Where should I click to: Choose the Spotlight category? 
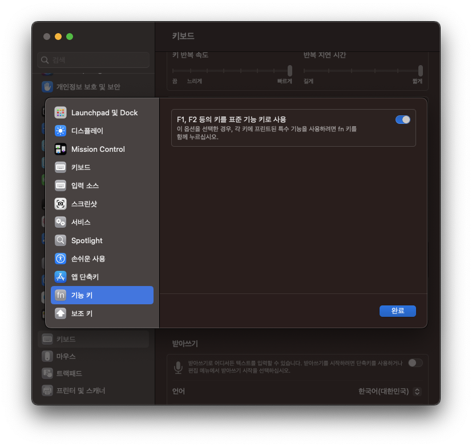click(102, 240)
